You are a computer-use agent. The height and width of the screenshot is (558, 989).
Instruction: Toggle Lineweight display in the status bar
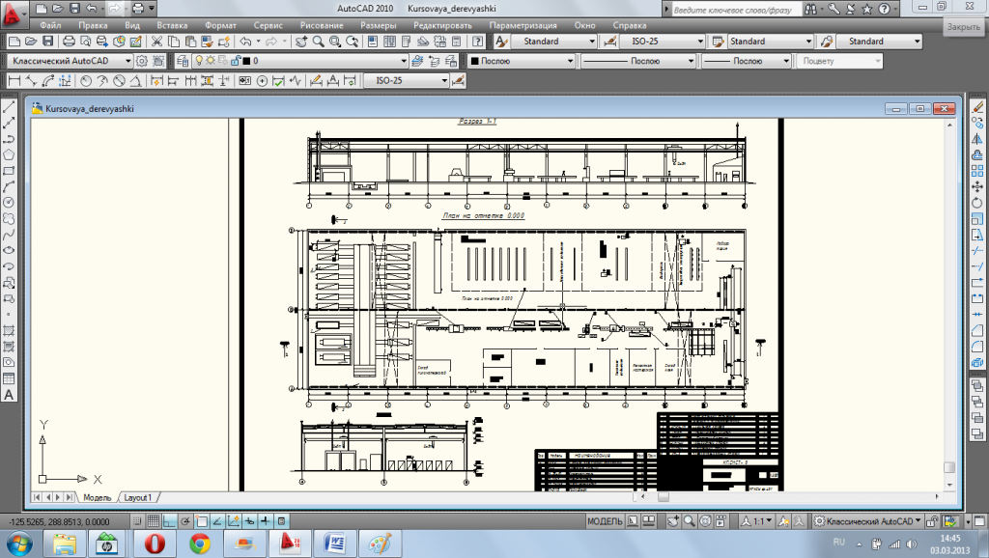[266, 521]
